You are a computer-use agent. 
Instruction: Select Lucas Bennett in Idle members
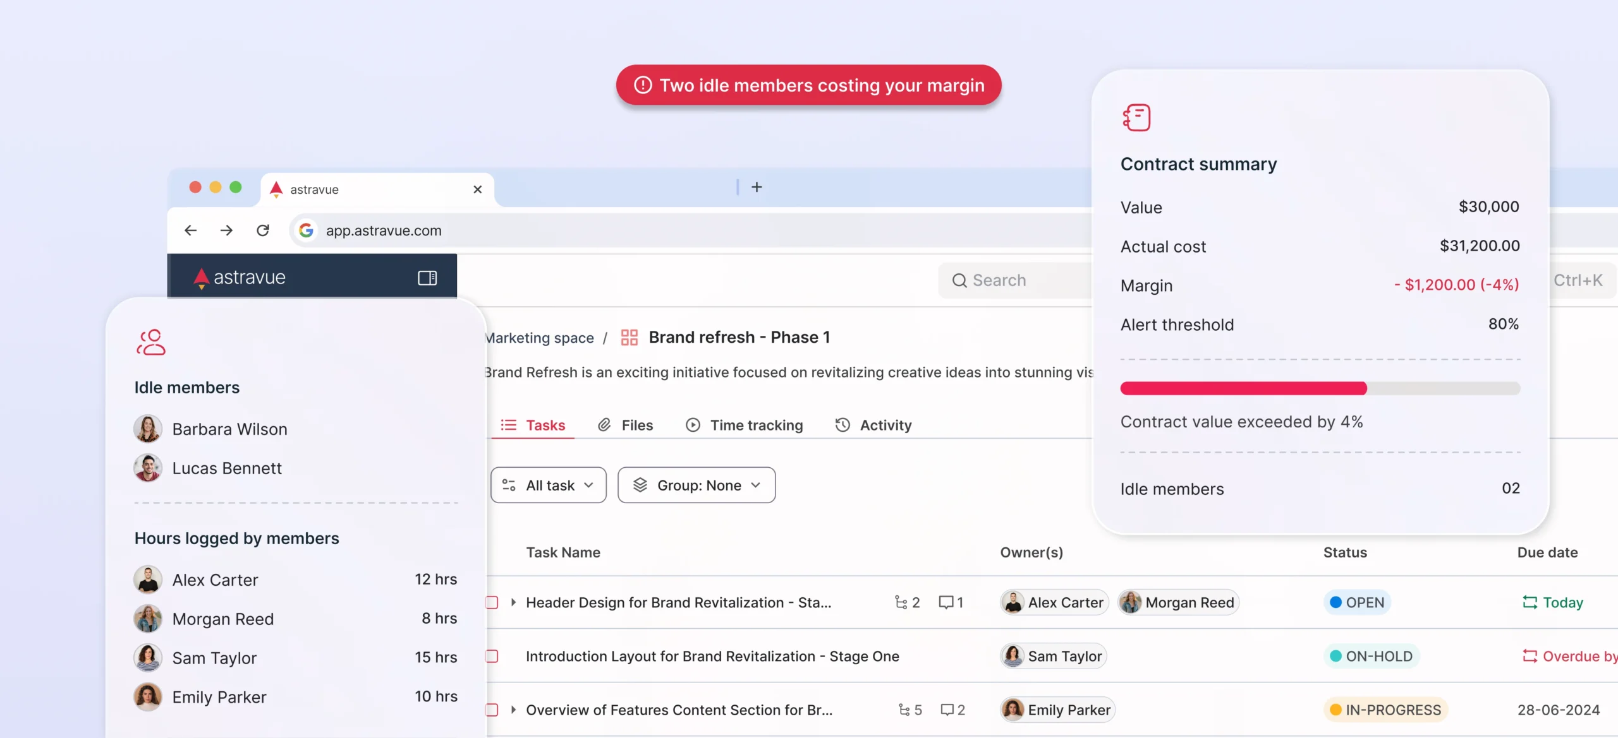[x=208, y=468]
